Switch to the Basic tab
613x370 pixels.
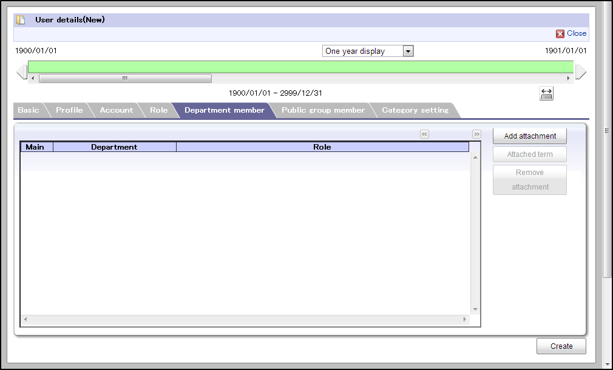(x=28, y=110)
